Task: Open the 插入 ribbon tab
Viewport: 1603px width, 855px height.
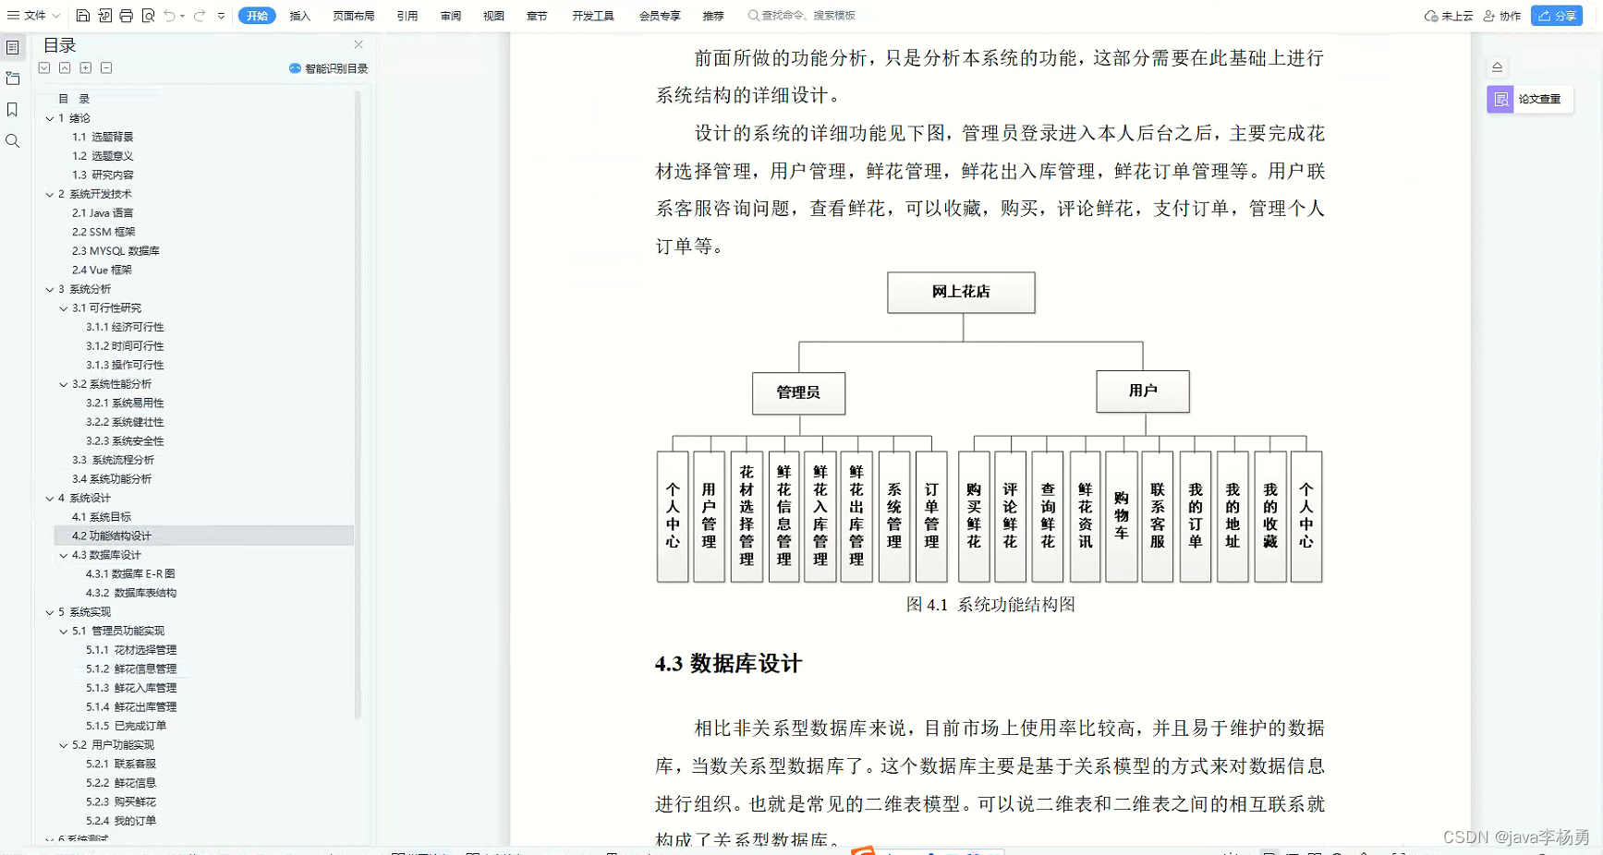Action: [299, 16]
